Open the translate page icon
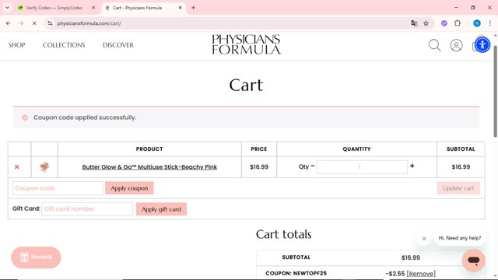Screen dimensions: 498x280 click(x=414, y=23)
